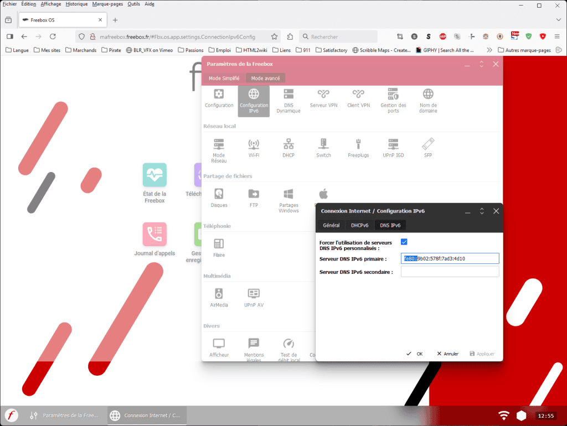Open the Switch settings icon
Image resolution: width=567 pixels, height=426 pixels.
(323, 148)
